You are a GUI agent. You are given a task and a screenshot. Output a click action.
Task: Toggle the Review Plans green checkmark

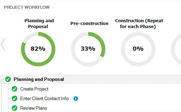(x=14, y=108)
